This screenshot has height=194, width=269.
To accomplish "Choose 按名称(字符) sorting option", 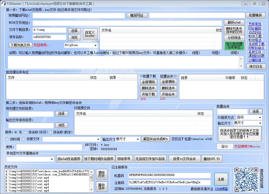I will 26,132.
